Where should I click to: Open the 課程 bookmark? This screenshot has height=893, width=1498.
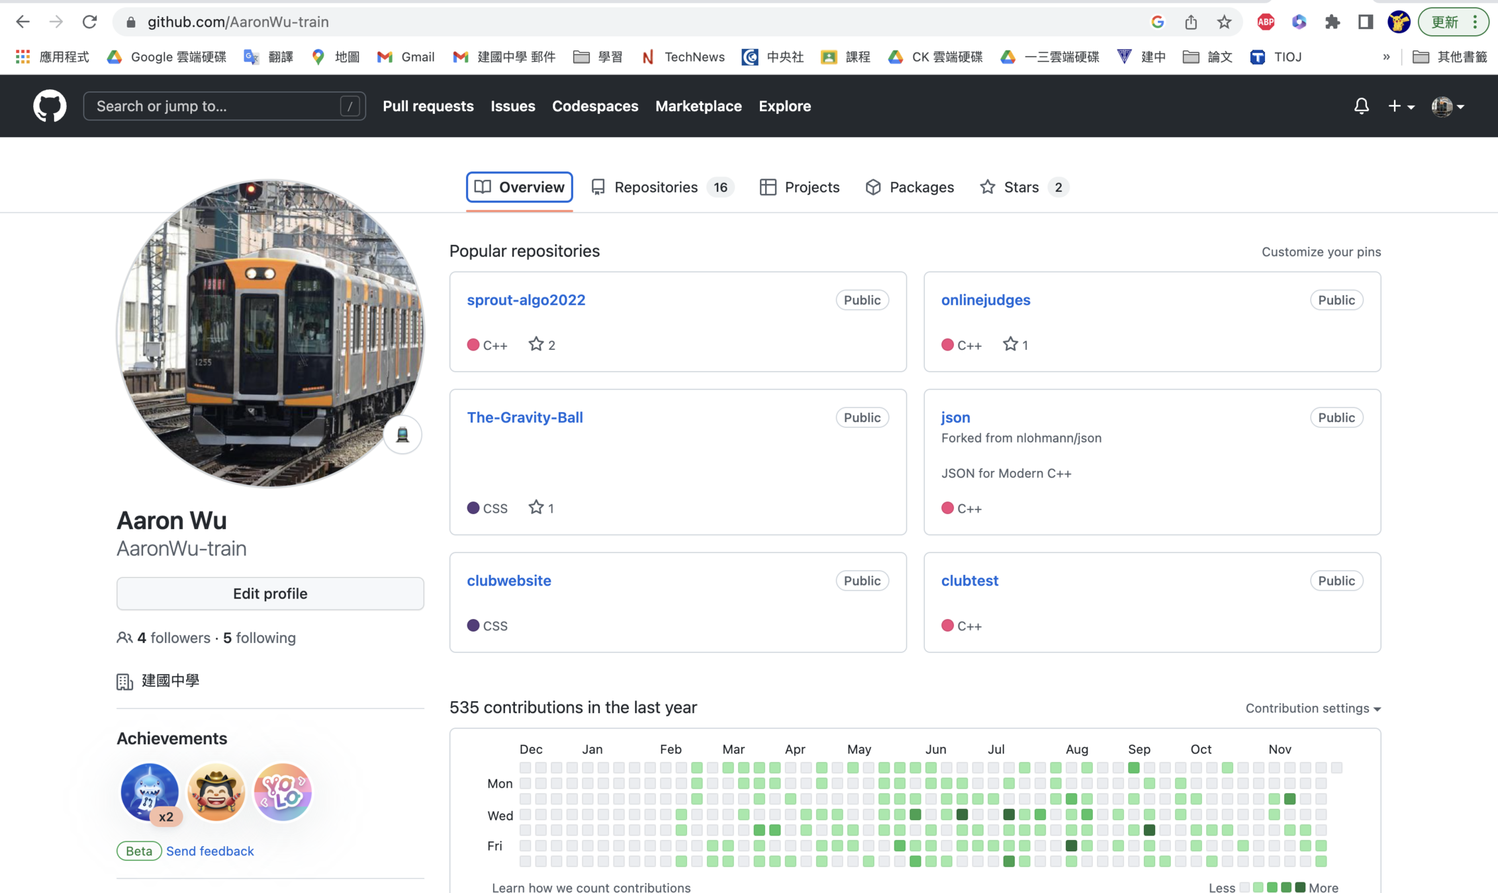point(845,57)
